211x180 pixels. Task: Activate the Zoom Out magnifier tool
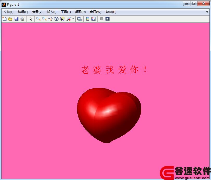click(44, 19)
